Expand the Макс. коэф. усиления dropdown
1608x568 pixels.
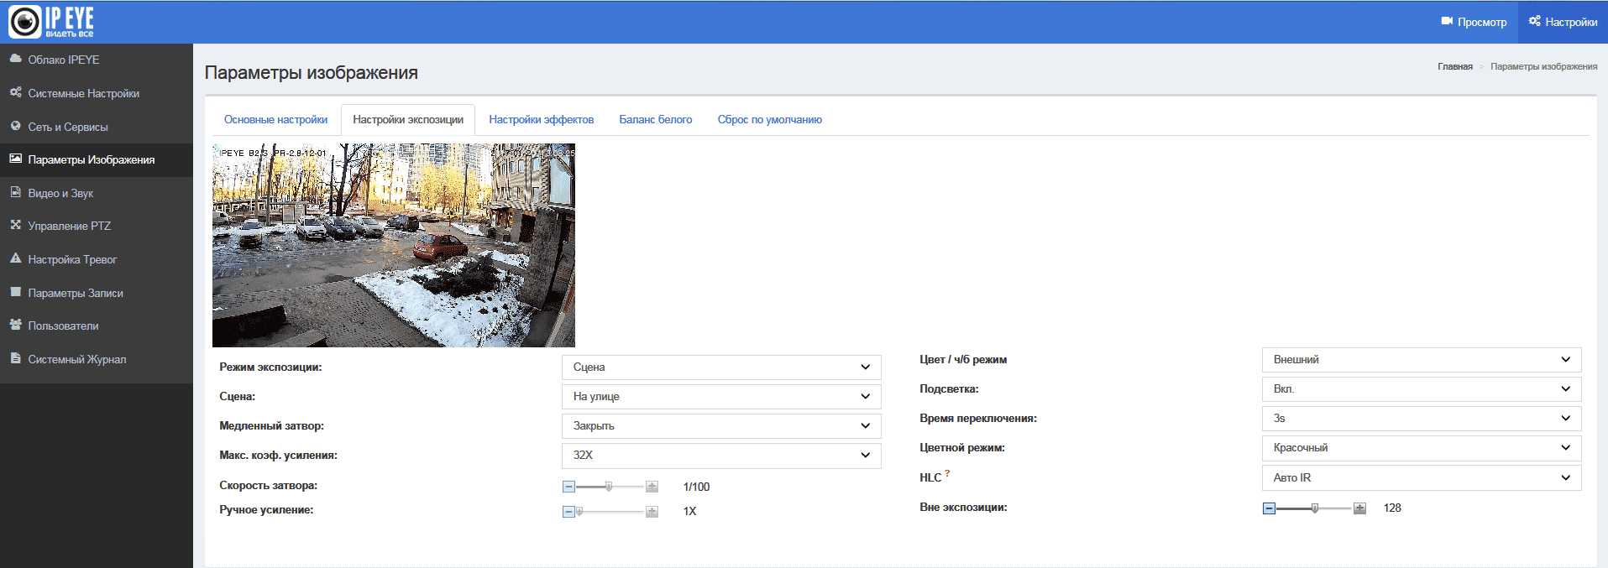720,456
